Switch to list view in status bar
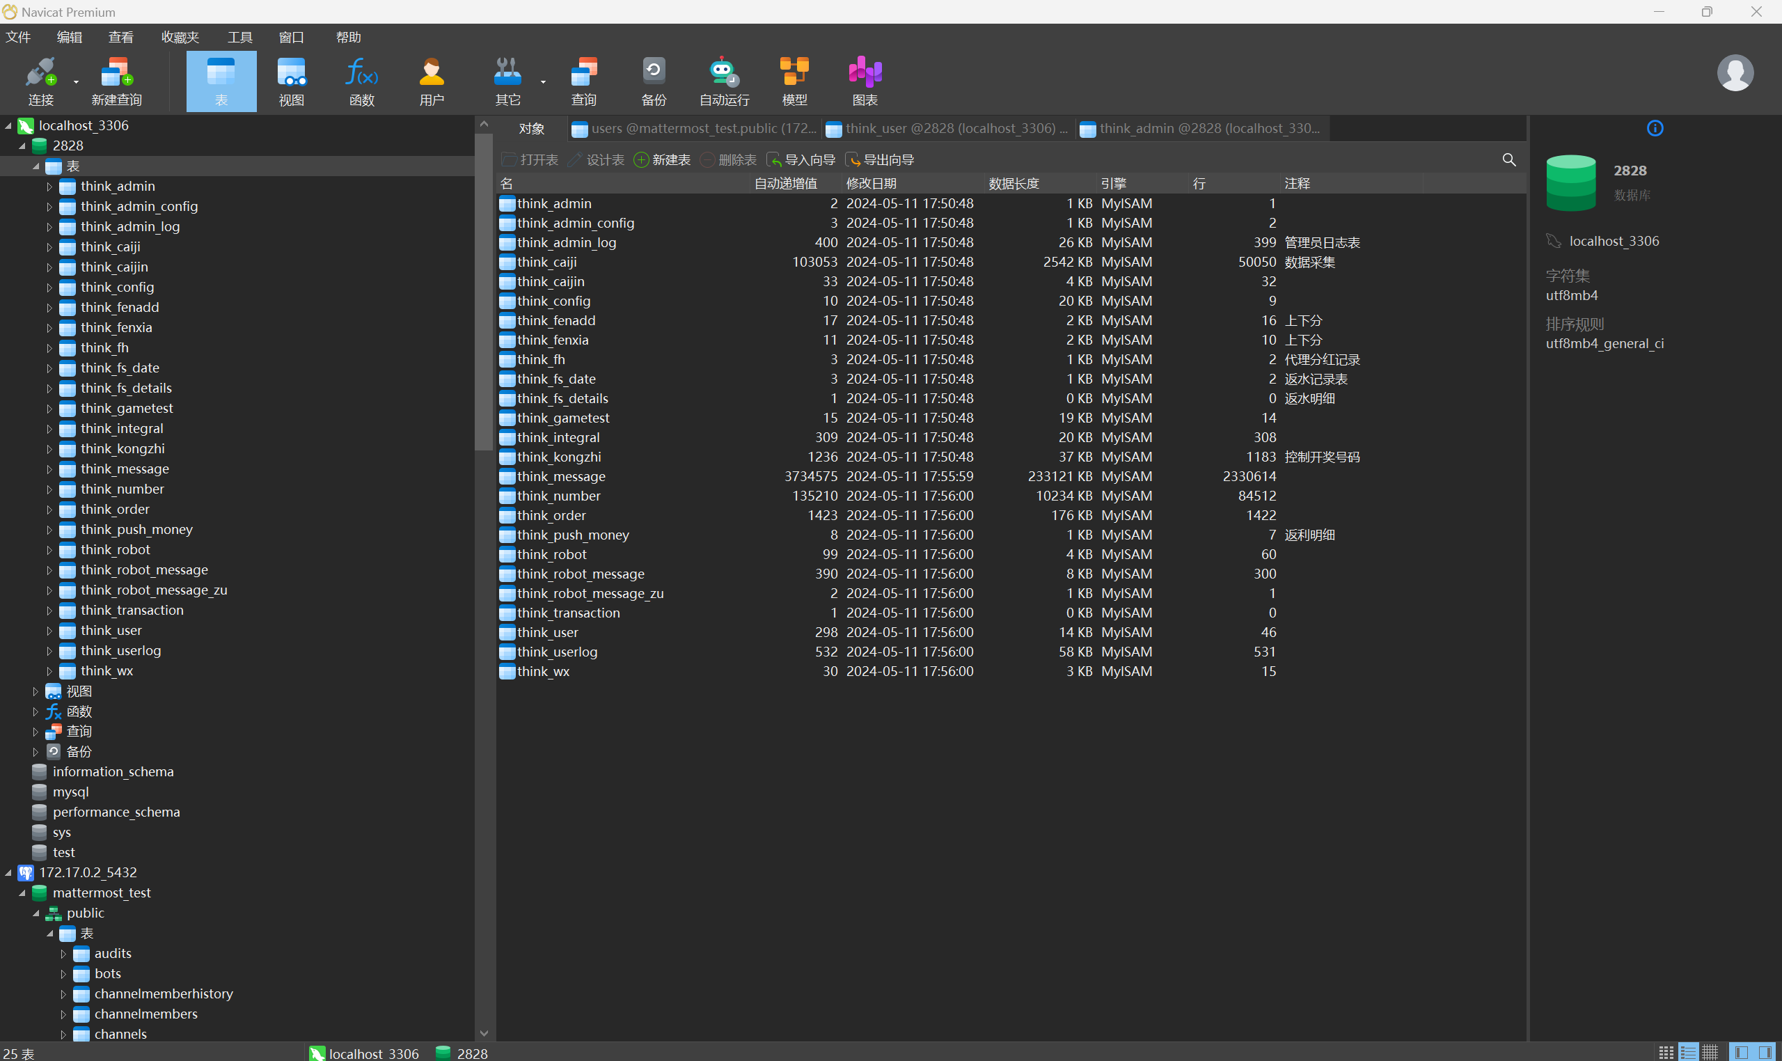 coord(1688,1053)
